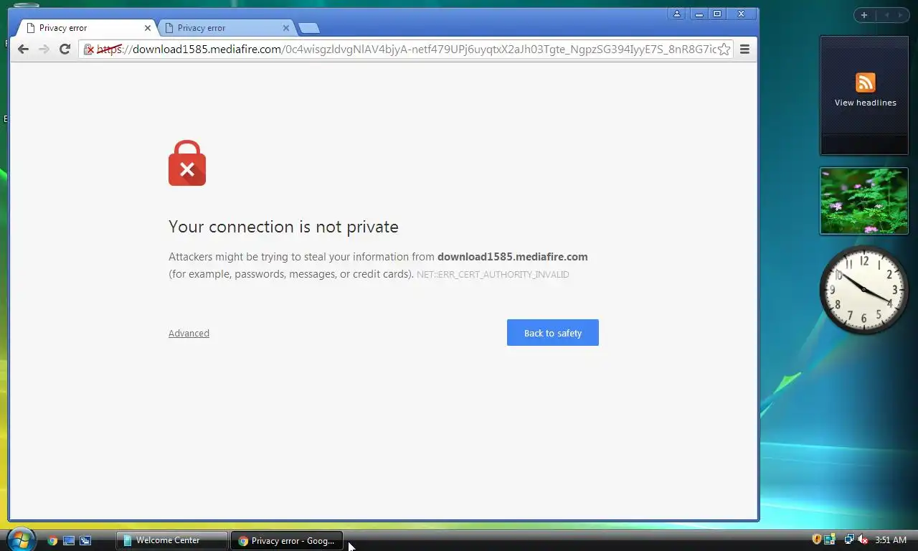918x551 pixels.
Task: Click the orange RSS feed icon gadget
Action: point(866,83)
